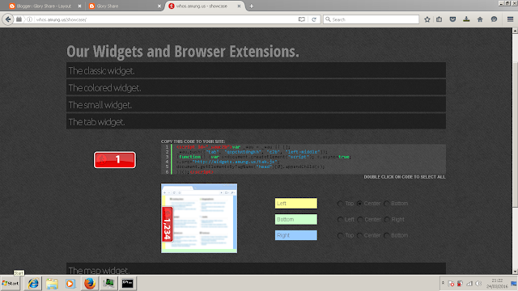518x291 pixels.
Task: Select Top radio in the Left row
Action: click(340, 204)
